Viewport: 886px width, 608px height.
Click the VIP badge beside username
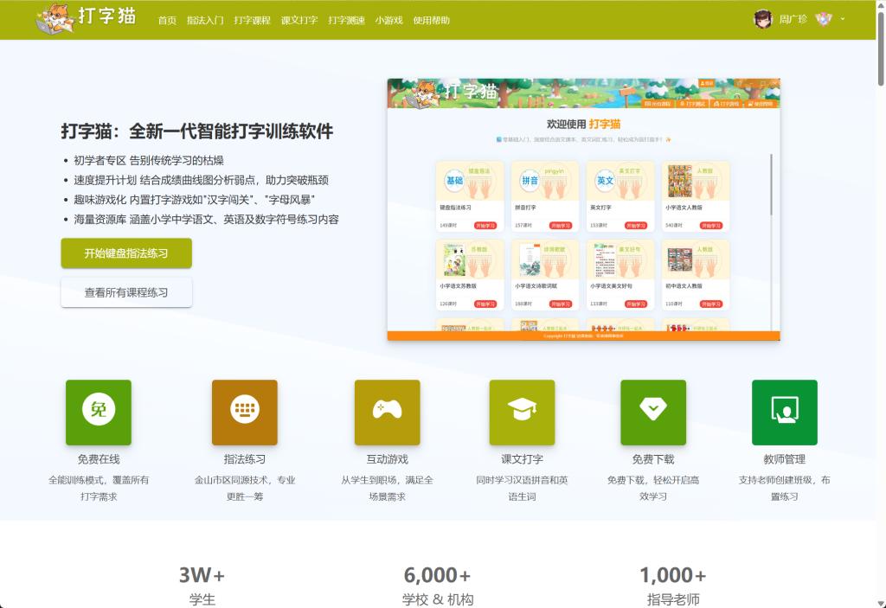click(x=823, y=19)
